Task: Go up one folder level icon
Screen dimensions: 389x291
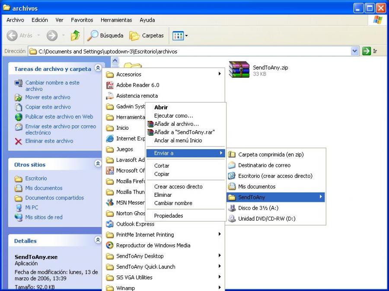Action: (x=75, y=35)
